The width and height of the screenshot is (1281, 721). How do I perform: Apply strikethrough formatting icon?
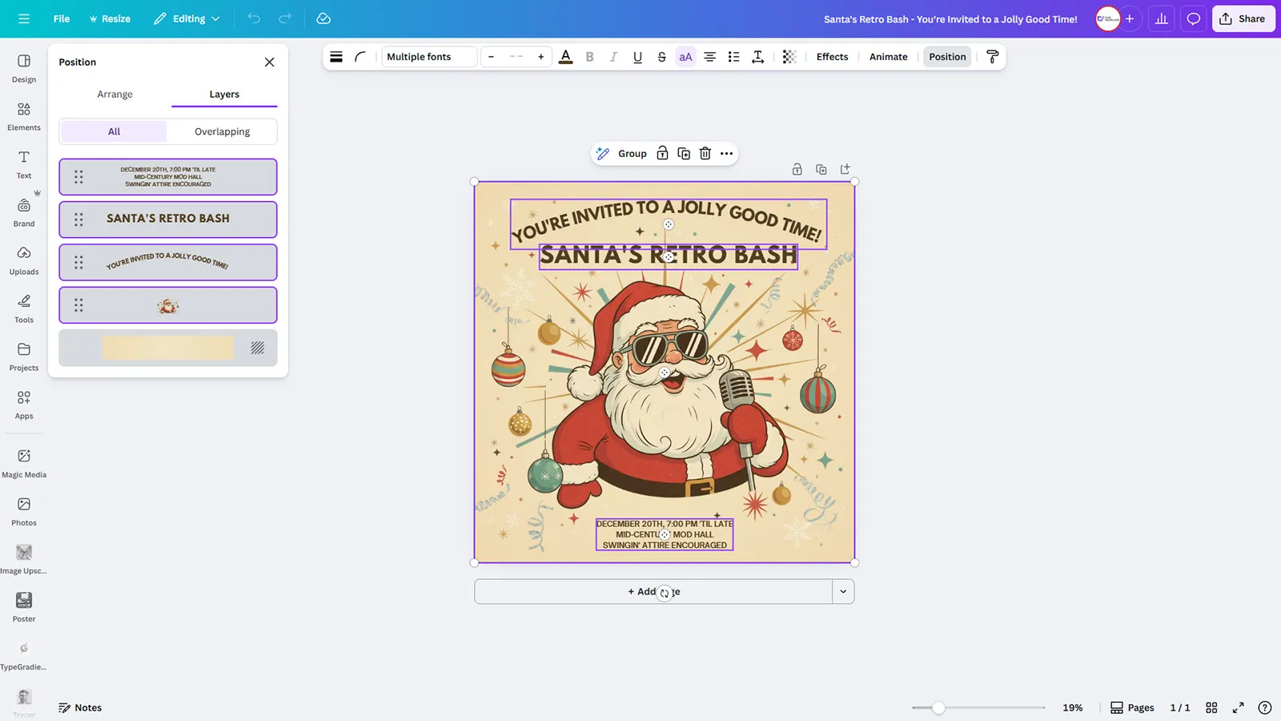tap(661, 57)
